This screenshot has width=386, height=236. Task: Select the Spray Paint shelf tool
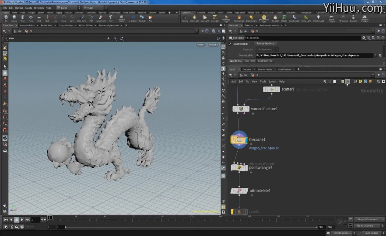tap(101, 18)
